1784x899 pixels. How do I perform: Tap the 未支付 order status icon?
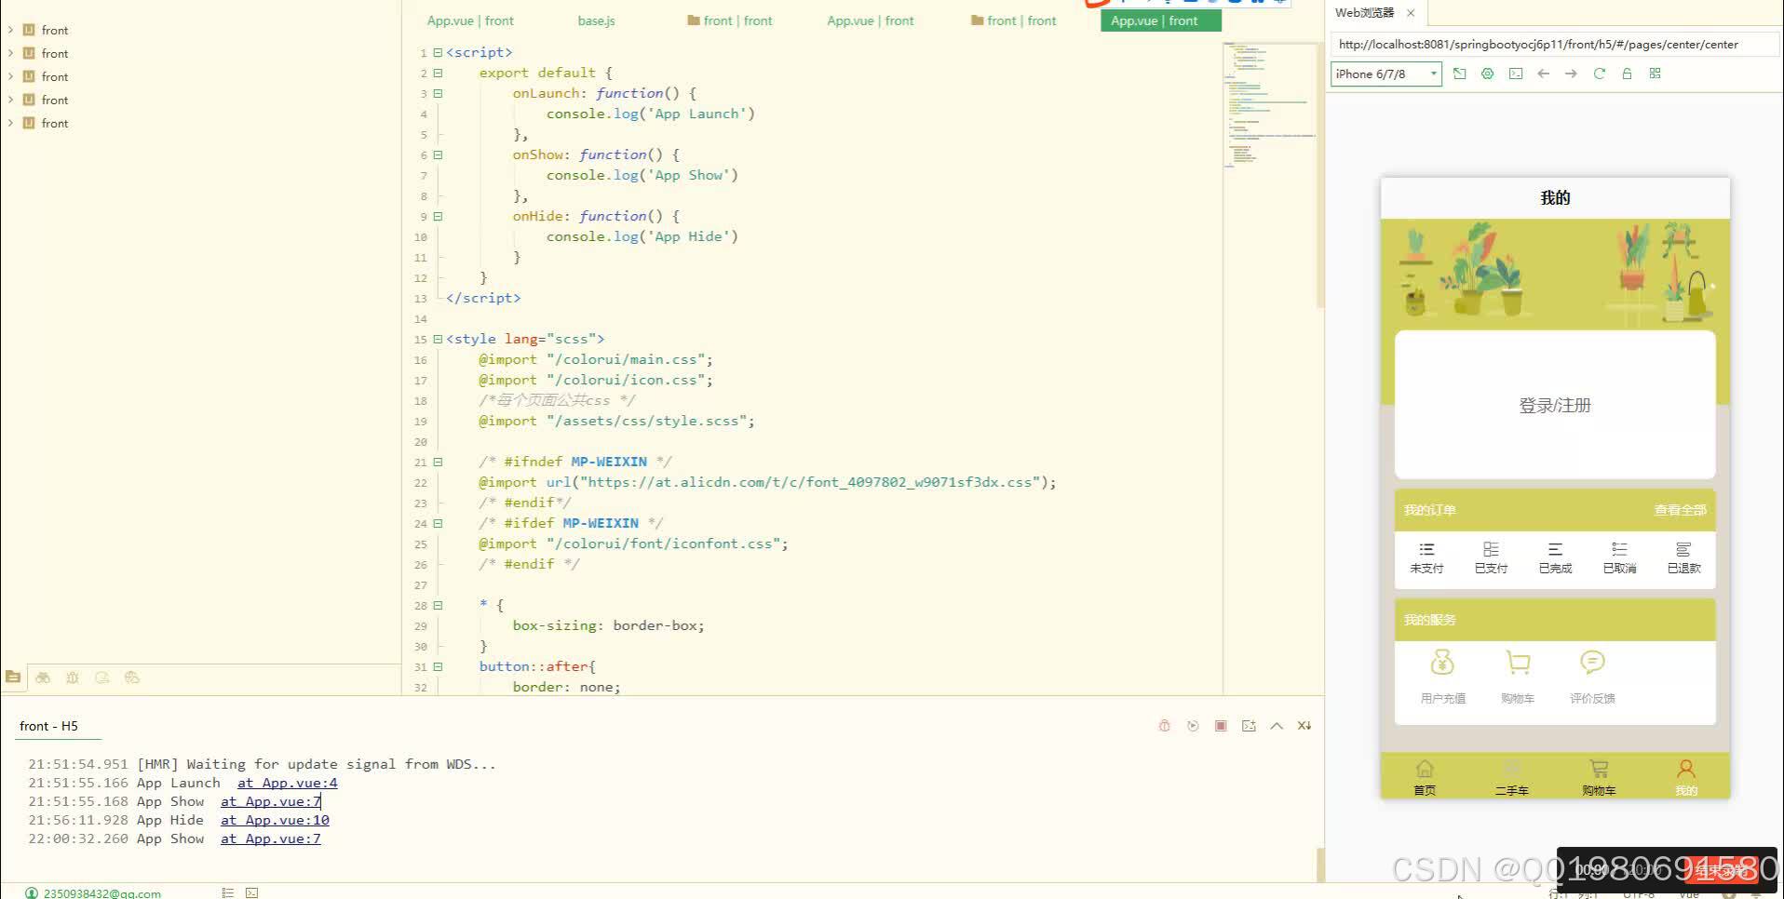tap(1426, 549)
